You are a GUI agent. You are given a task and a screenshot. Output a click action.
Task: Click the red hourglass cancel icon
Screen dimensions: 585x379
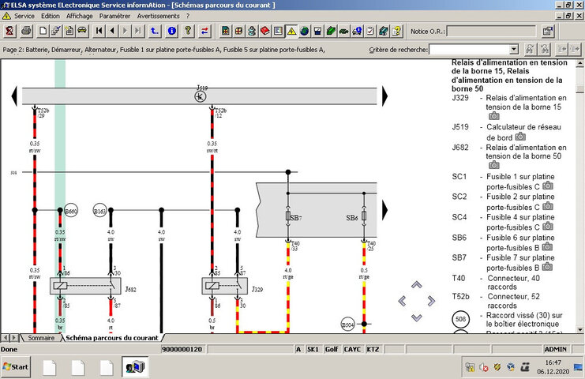(x=9, y=31)
